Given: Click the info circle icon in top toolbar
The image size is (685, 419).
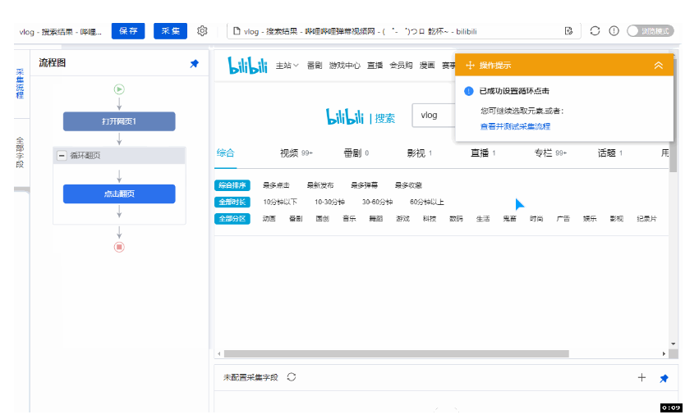Looking at the screenshot, I should (x=614, y=31).
